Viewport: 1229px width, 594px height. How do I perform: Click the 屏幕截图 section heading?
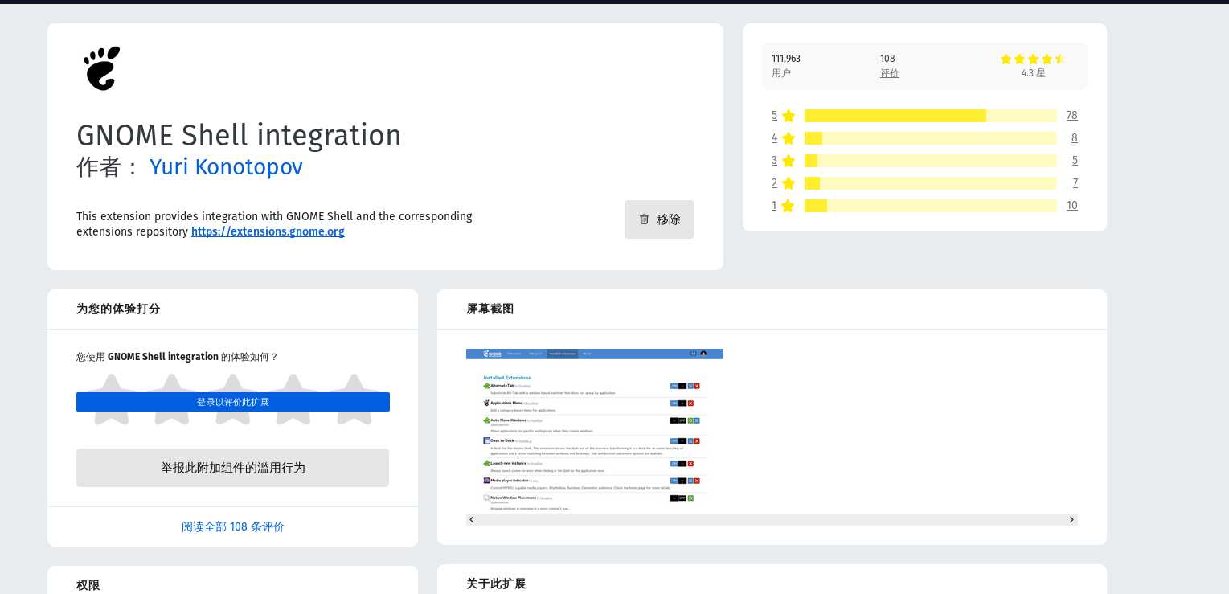pos(490,309)
